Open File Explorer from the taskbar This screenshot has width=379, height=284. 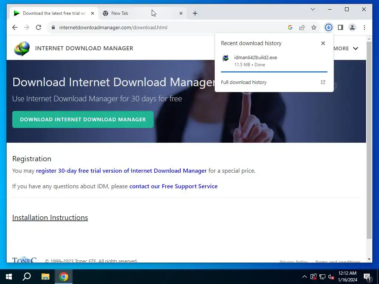point(45,277)
